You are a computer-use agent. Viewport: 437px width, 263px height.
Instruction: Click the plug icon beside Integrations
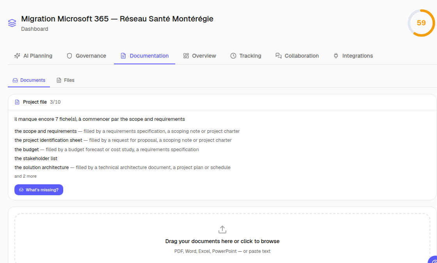[336, 56]
